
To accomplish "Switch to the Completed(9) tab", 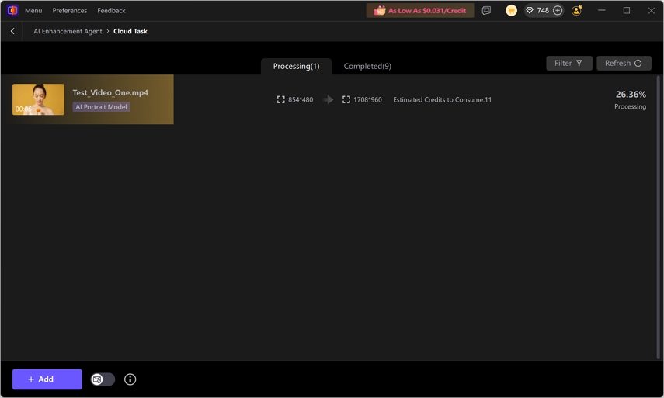I will (367, 67).
